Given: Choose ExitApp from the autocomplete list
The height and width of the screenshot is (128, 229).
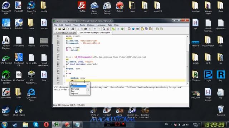Looking at the screenshot, I should point(75,89).
